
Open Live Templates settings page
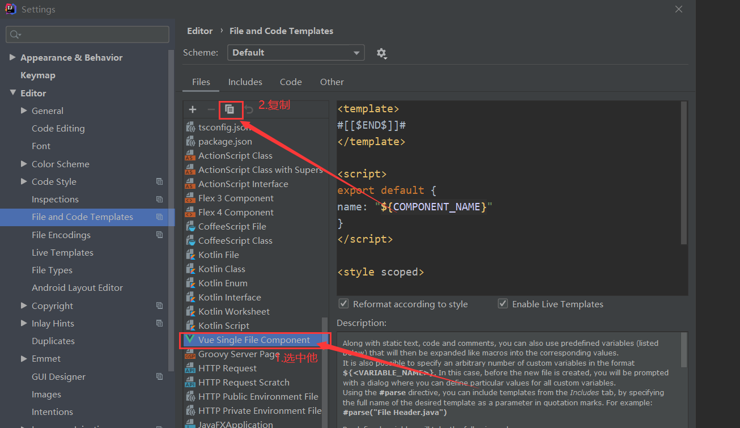click(x=62, y=253)
